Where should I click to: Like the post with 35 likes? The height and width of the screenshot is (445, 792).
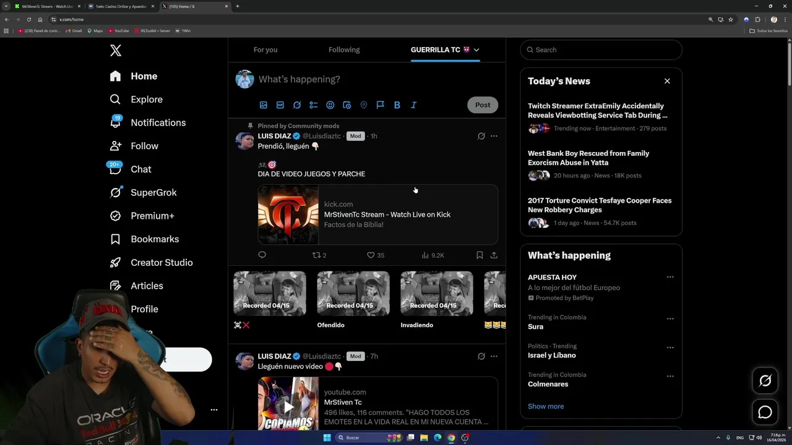376,255
